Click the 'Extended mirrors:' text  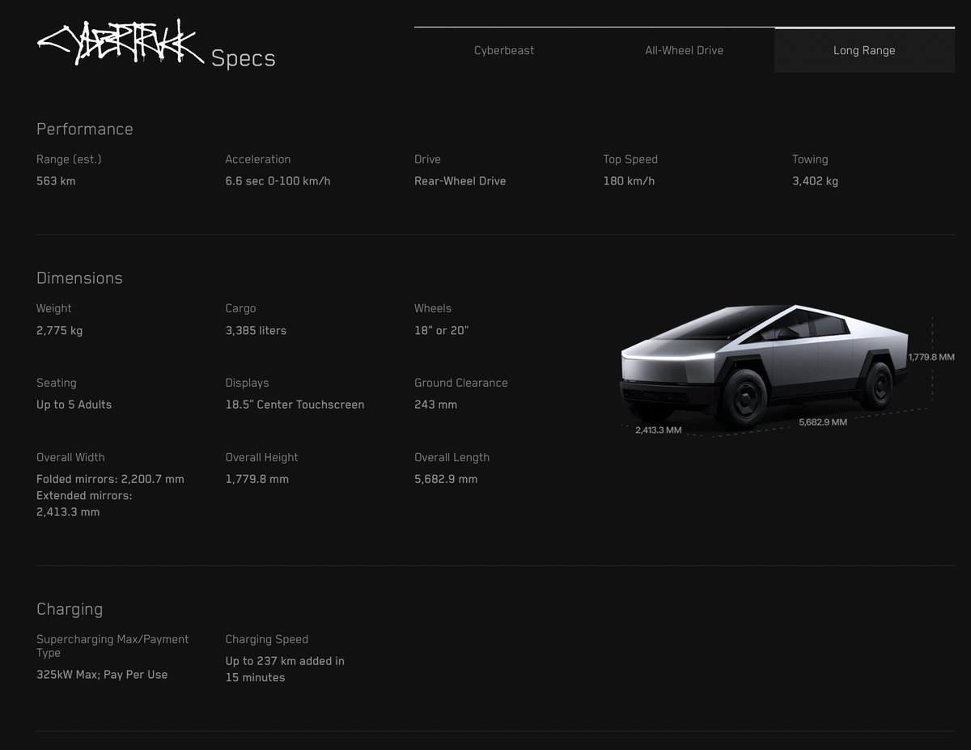point(84,495)
